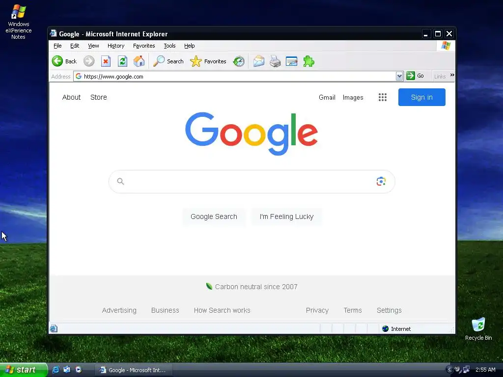The width and height of the screenshot is (503, 377).
Task: Open the Favorites star in toolbar
Action: coord(208,61)
